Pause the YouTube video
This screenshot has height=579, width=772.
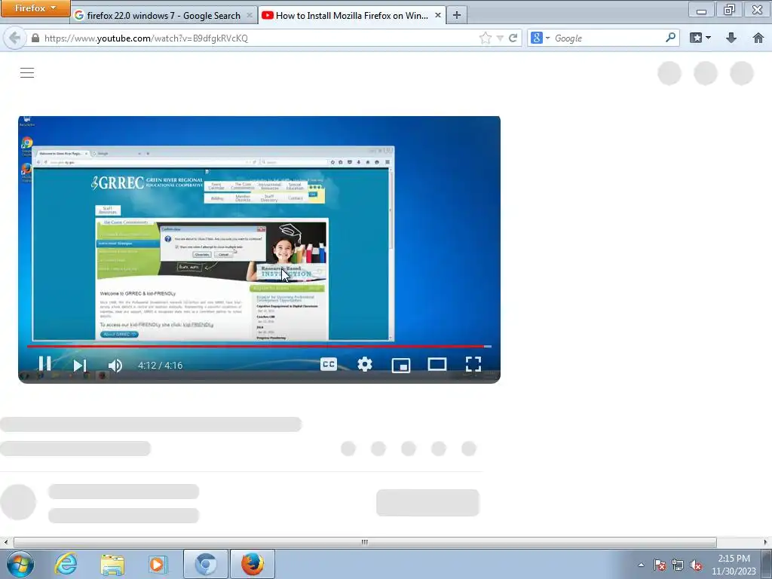[x=44, y=364]
